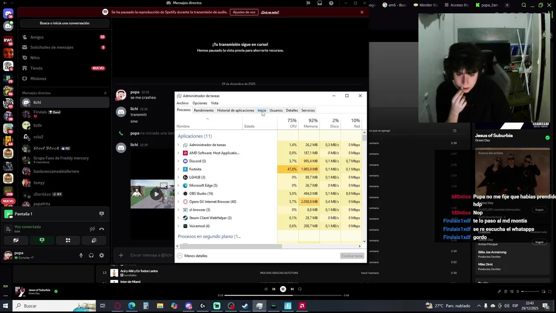The image size is (556, 313).
Task: Switch to Rendimiento tab
Action: tap(204, 110)
